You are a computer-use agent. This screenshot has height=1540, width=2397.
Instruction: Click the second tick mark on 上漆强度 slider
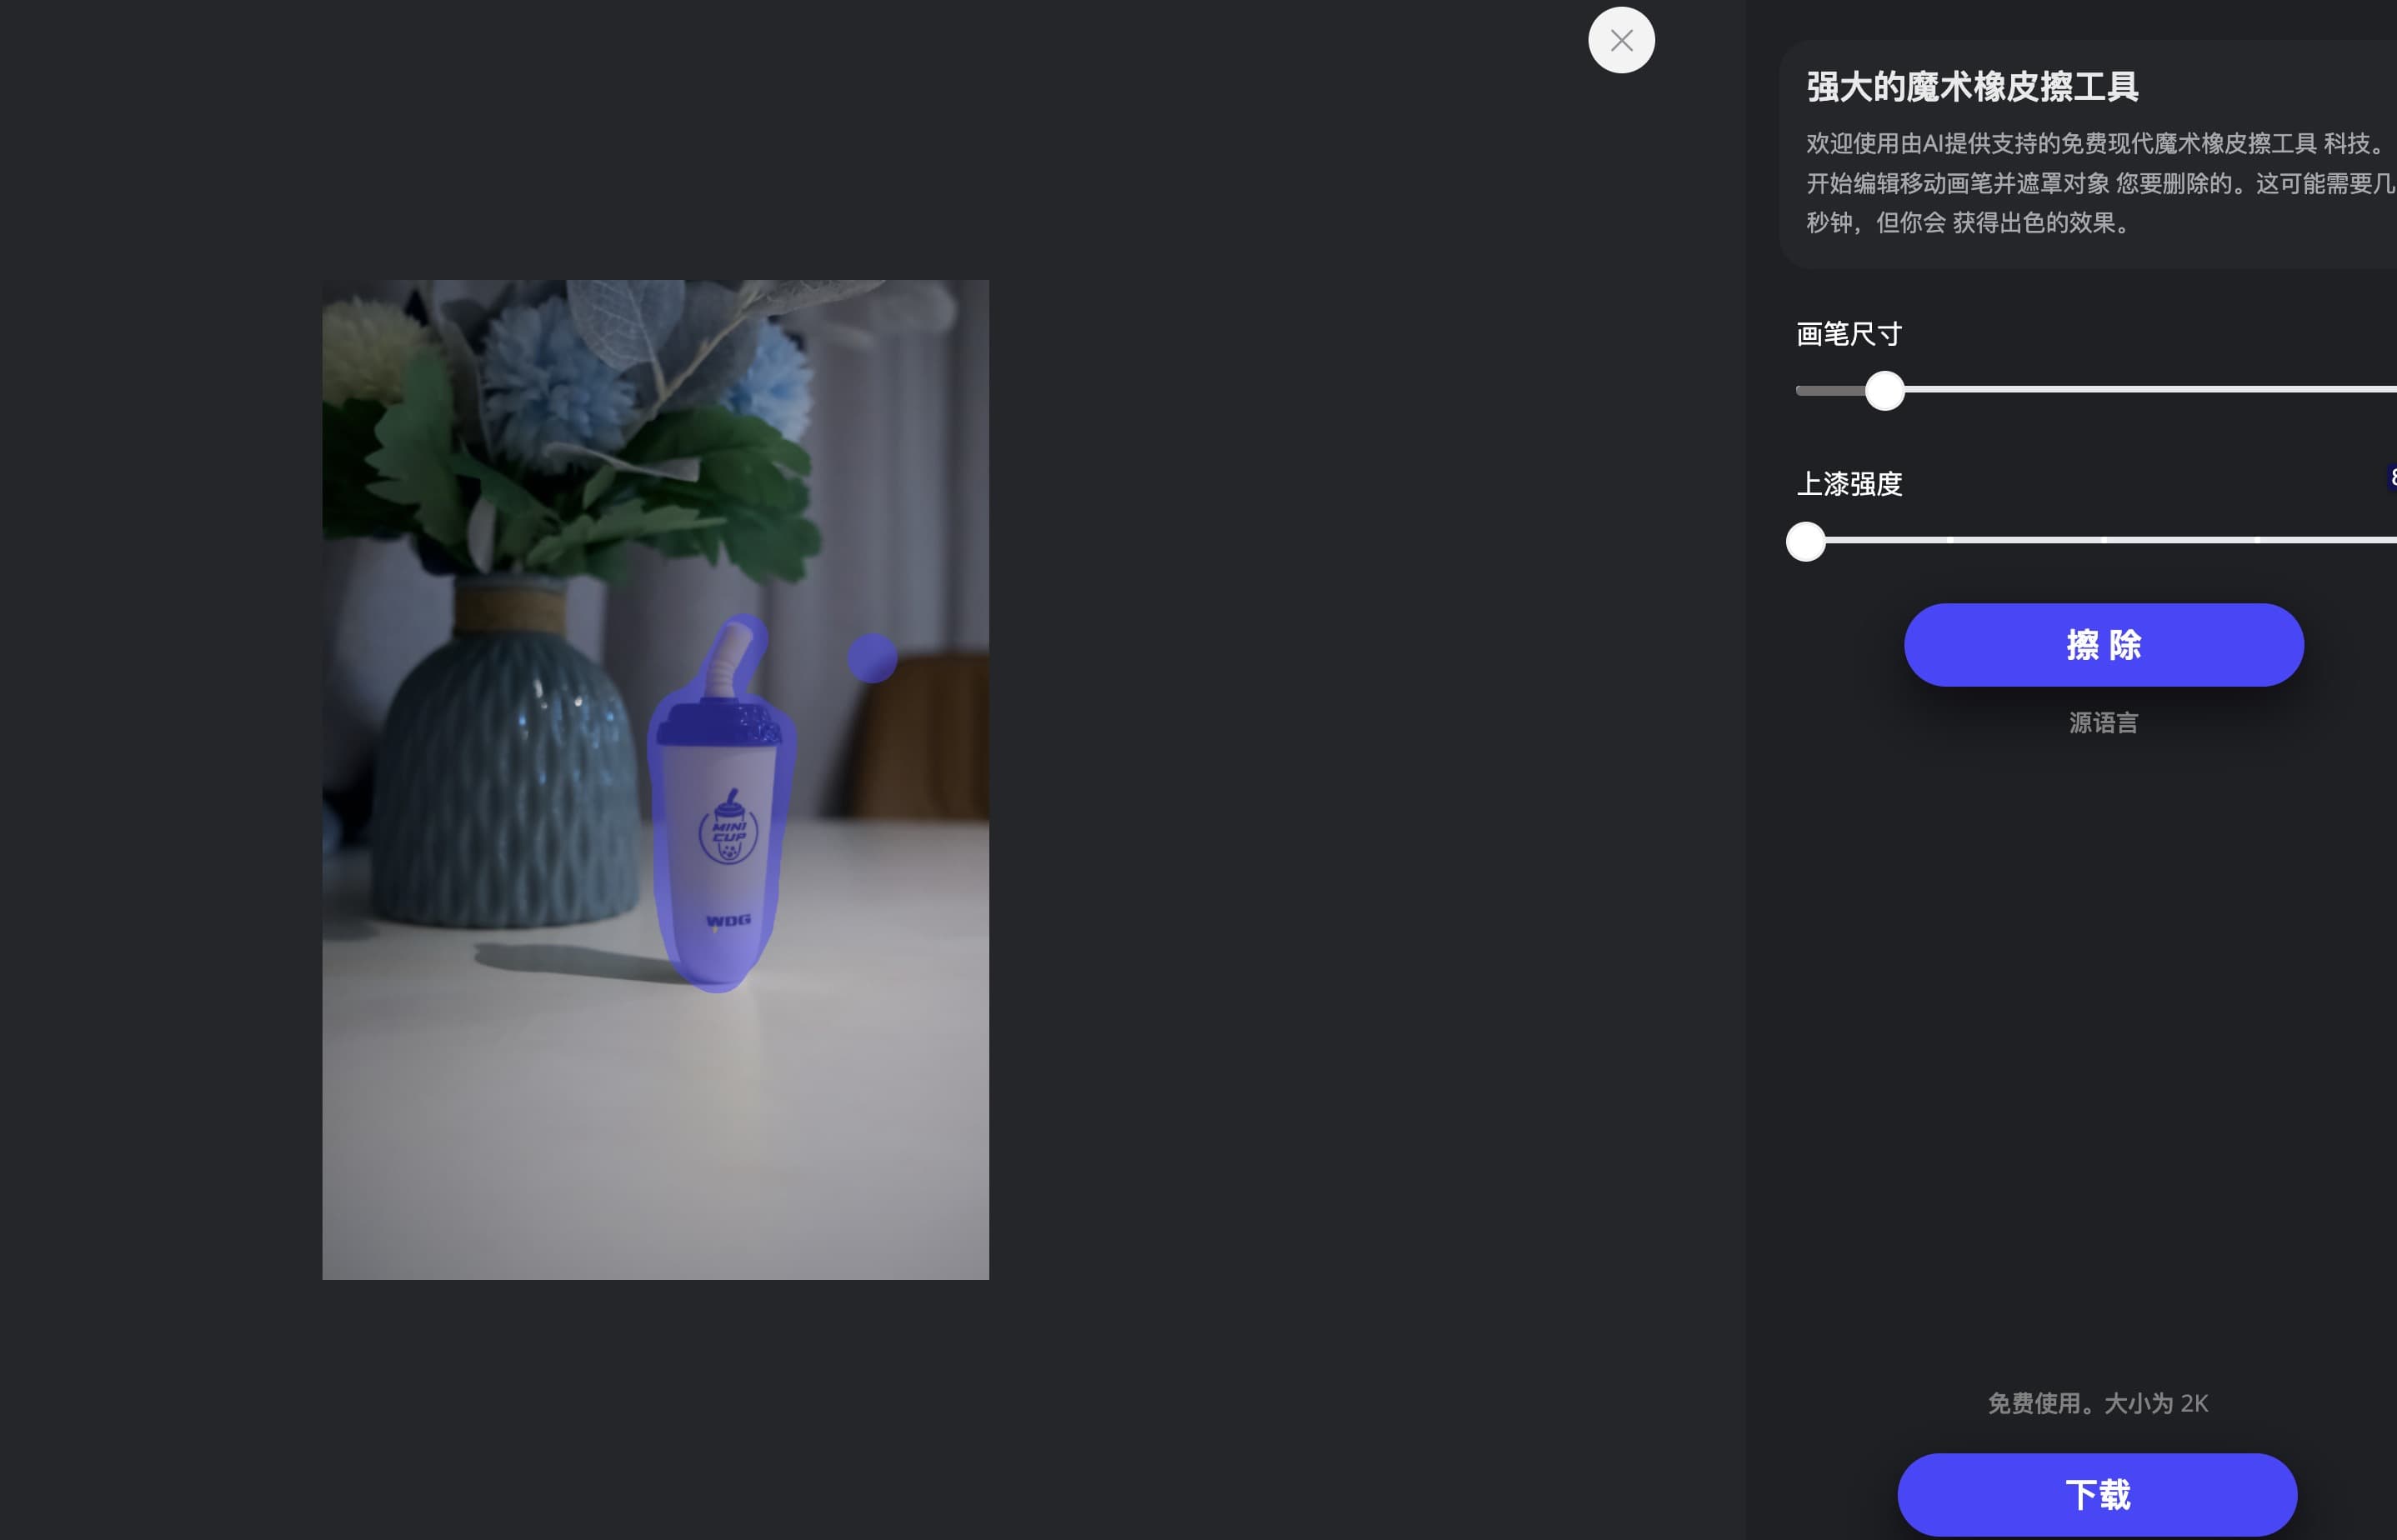click(x=2104, y=540)
